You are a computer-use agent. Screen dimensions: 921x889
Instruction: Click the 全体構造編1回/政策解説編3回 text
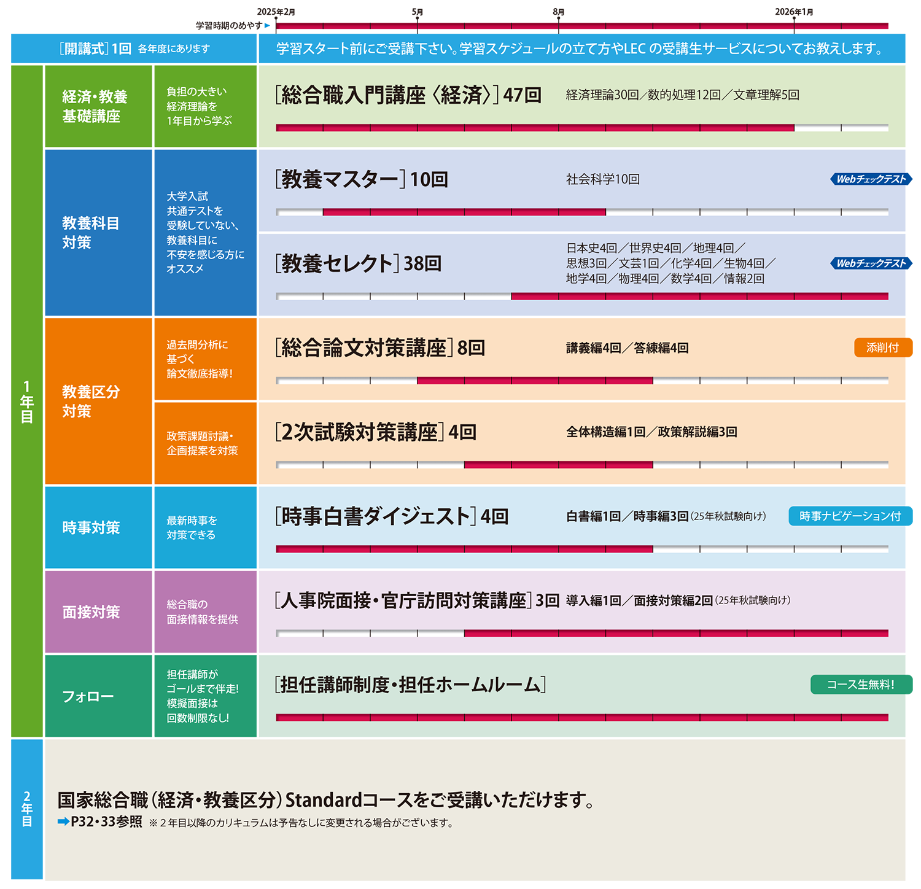(x=651, y=432)
